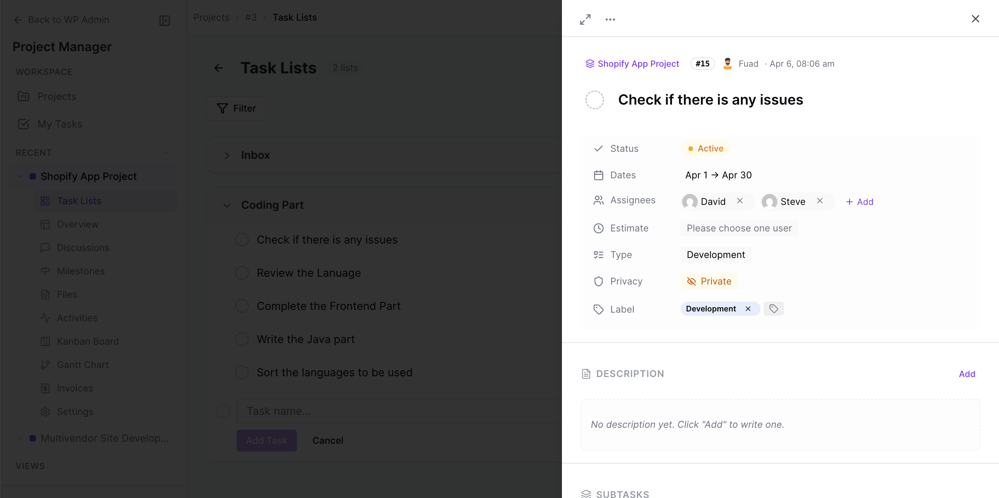Image resolution: width=999 pixels, height=498 pixels.
Task: Open the label tag picker next to Development
Action: point(773,309)
